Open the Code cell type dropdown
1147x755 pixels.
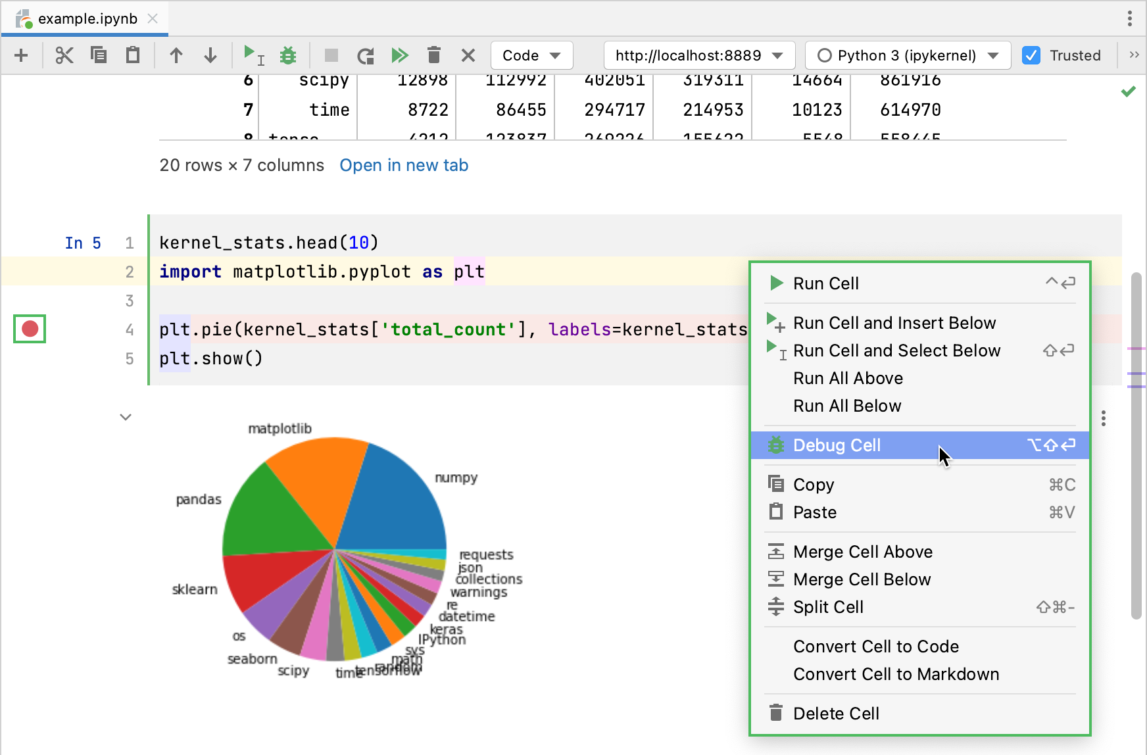pyautogui.click(x=531, y=55)
